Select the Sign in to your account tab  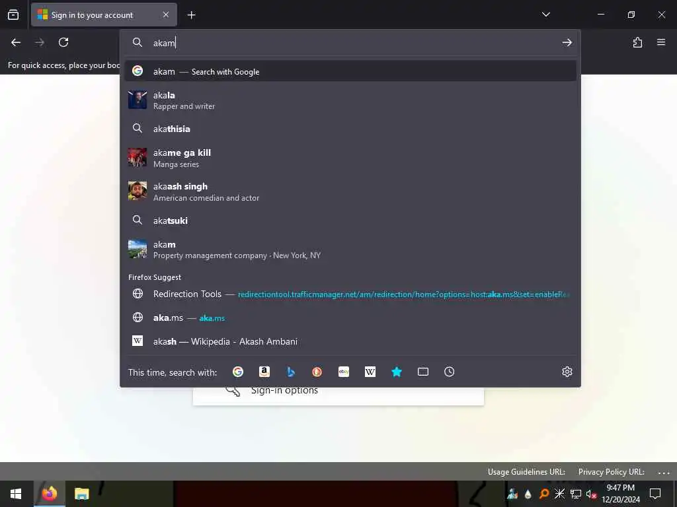click(104, 15)
